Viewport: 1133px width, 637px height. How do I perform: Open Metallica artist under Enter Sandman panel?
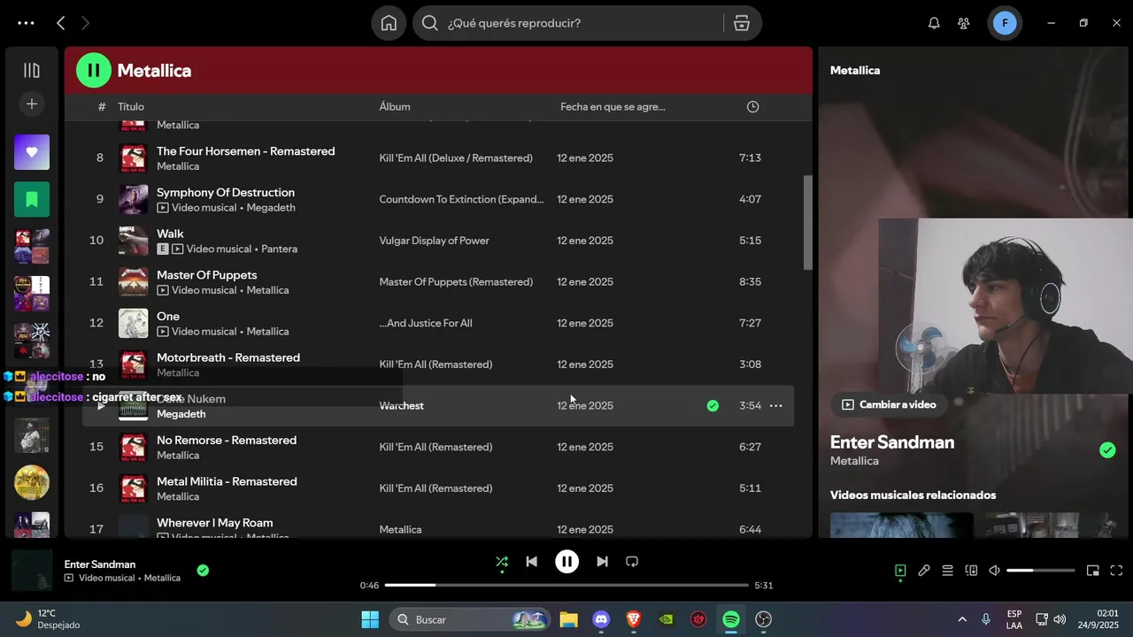[x=854, y=461]
